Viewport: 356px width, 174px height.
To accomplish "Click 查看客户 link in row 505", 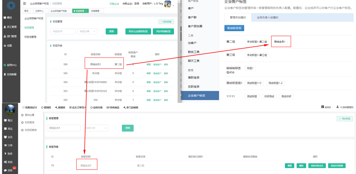I will (x=157, y=73).
